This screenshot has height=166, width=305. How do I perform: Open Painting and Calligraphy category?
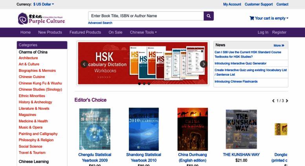[38, 134]
